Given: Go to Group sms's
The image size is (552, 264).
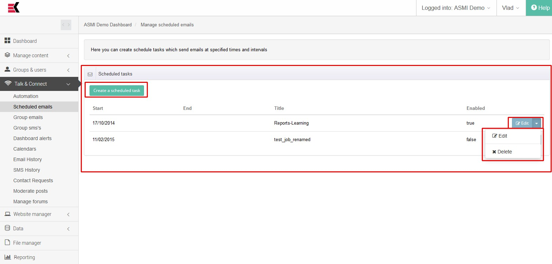Looking at the screenshot, I should (x=27, y=128).
